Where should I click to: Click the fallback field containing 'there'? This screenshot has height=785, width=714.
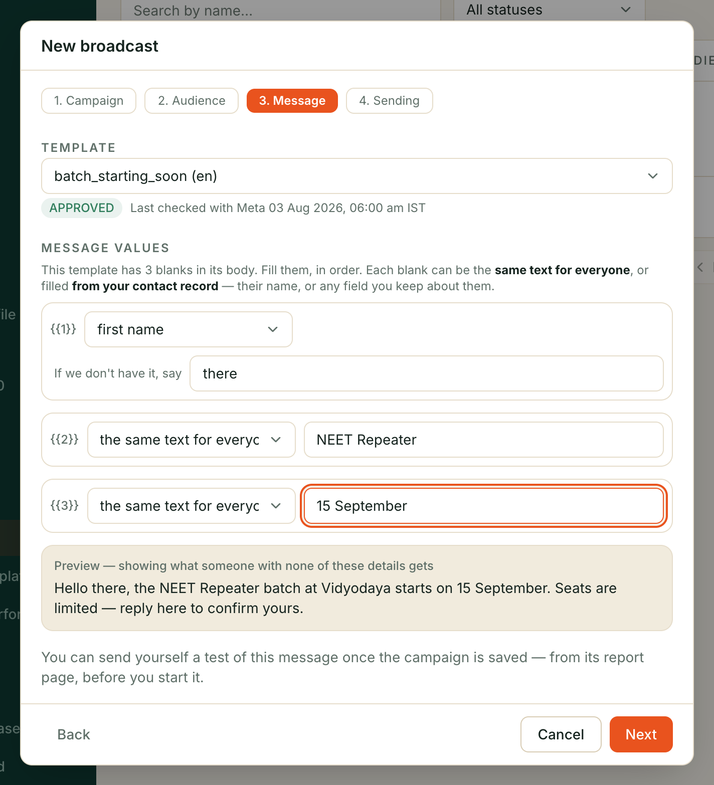[427, 373]
